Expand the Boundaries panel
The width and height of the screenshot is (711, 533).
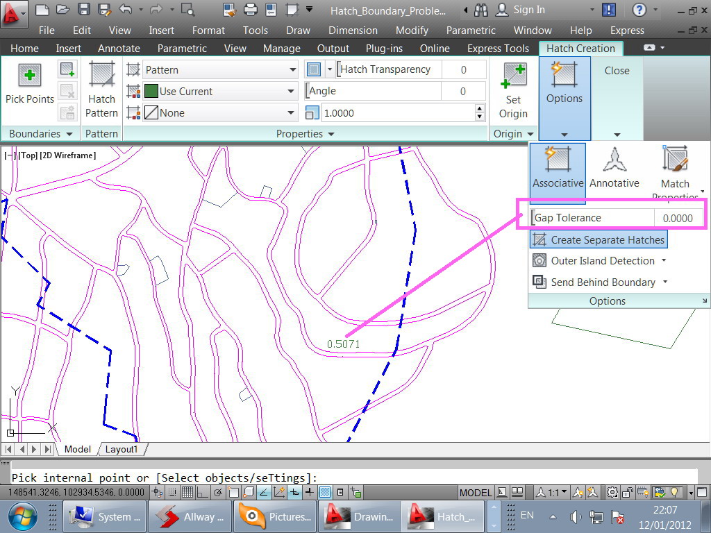[x=41, y=134]
